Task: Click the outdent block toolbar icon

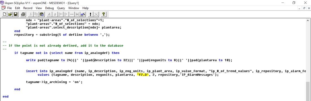Action: coord(66,14)
